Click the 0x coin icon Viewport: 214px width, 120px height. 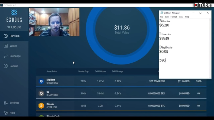(x=41, y=93)
